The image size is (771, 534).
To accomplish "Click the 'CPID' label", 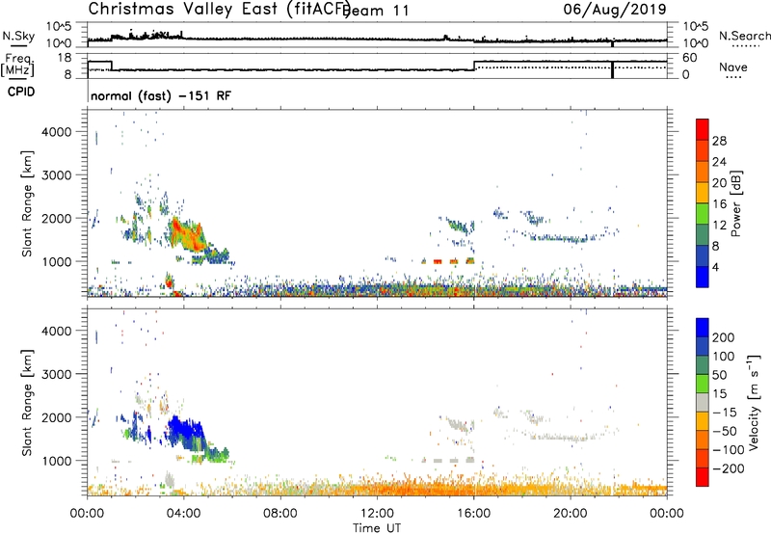I will (x=21, y=92).
